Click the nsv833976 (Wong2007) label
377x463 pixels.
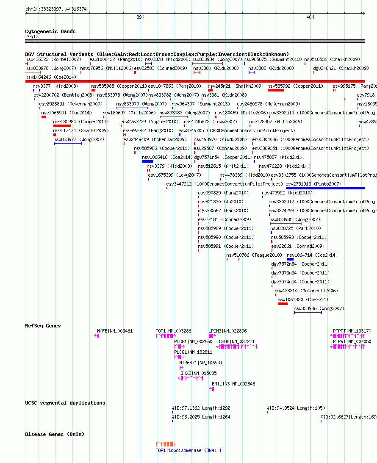click(51, 68)
